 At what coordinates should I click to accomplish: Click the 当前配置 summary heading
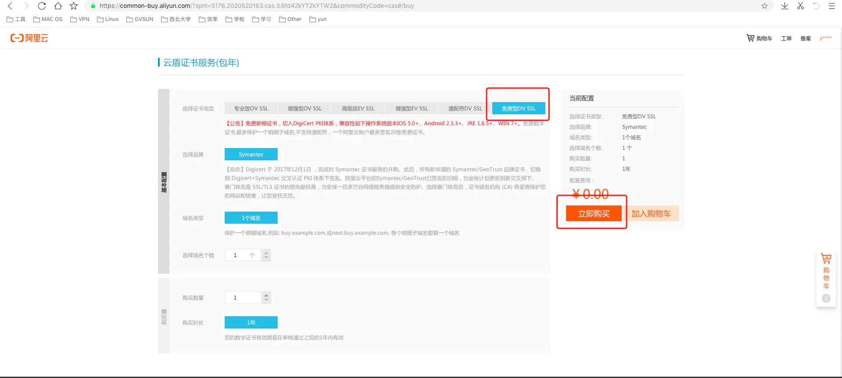[x=582, y=98]
